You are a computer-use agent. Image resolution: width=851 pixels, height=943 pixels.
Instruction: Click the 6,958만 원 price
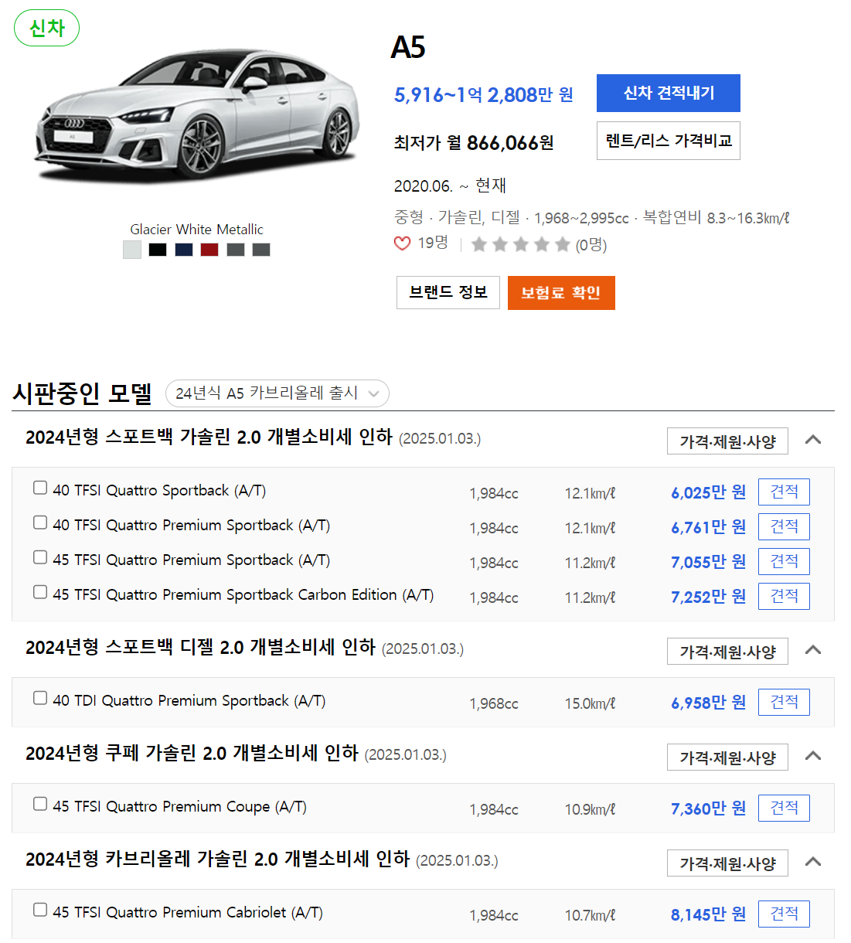[708, 703]
